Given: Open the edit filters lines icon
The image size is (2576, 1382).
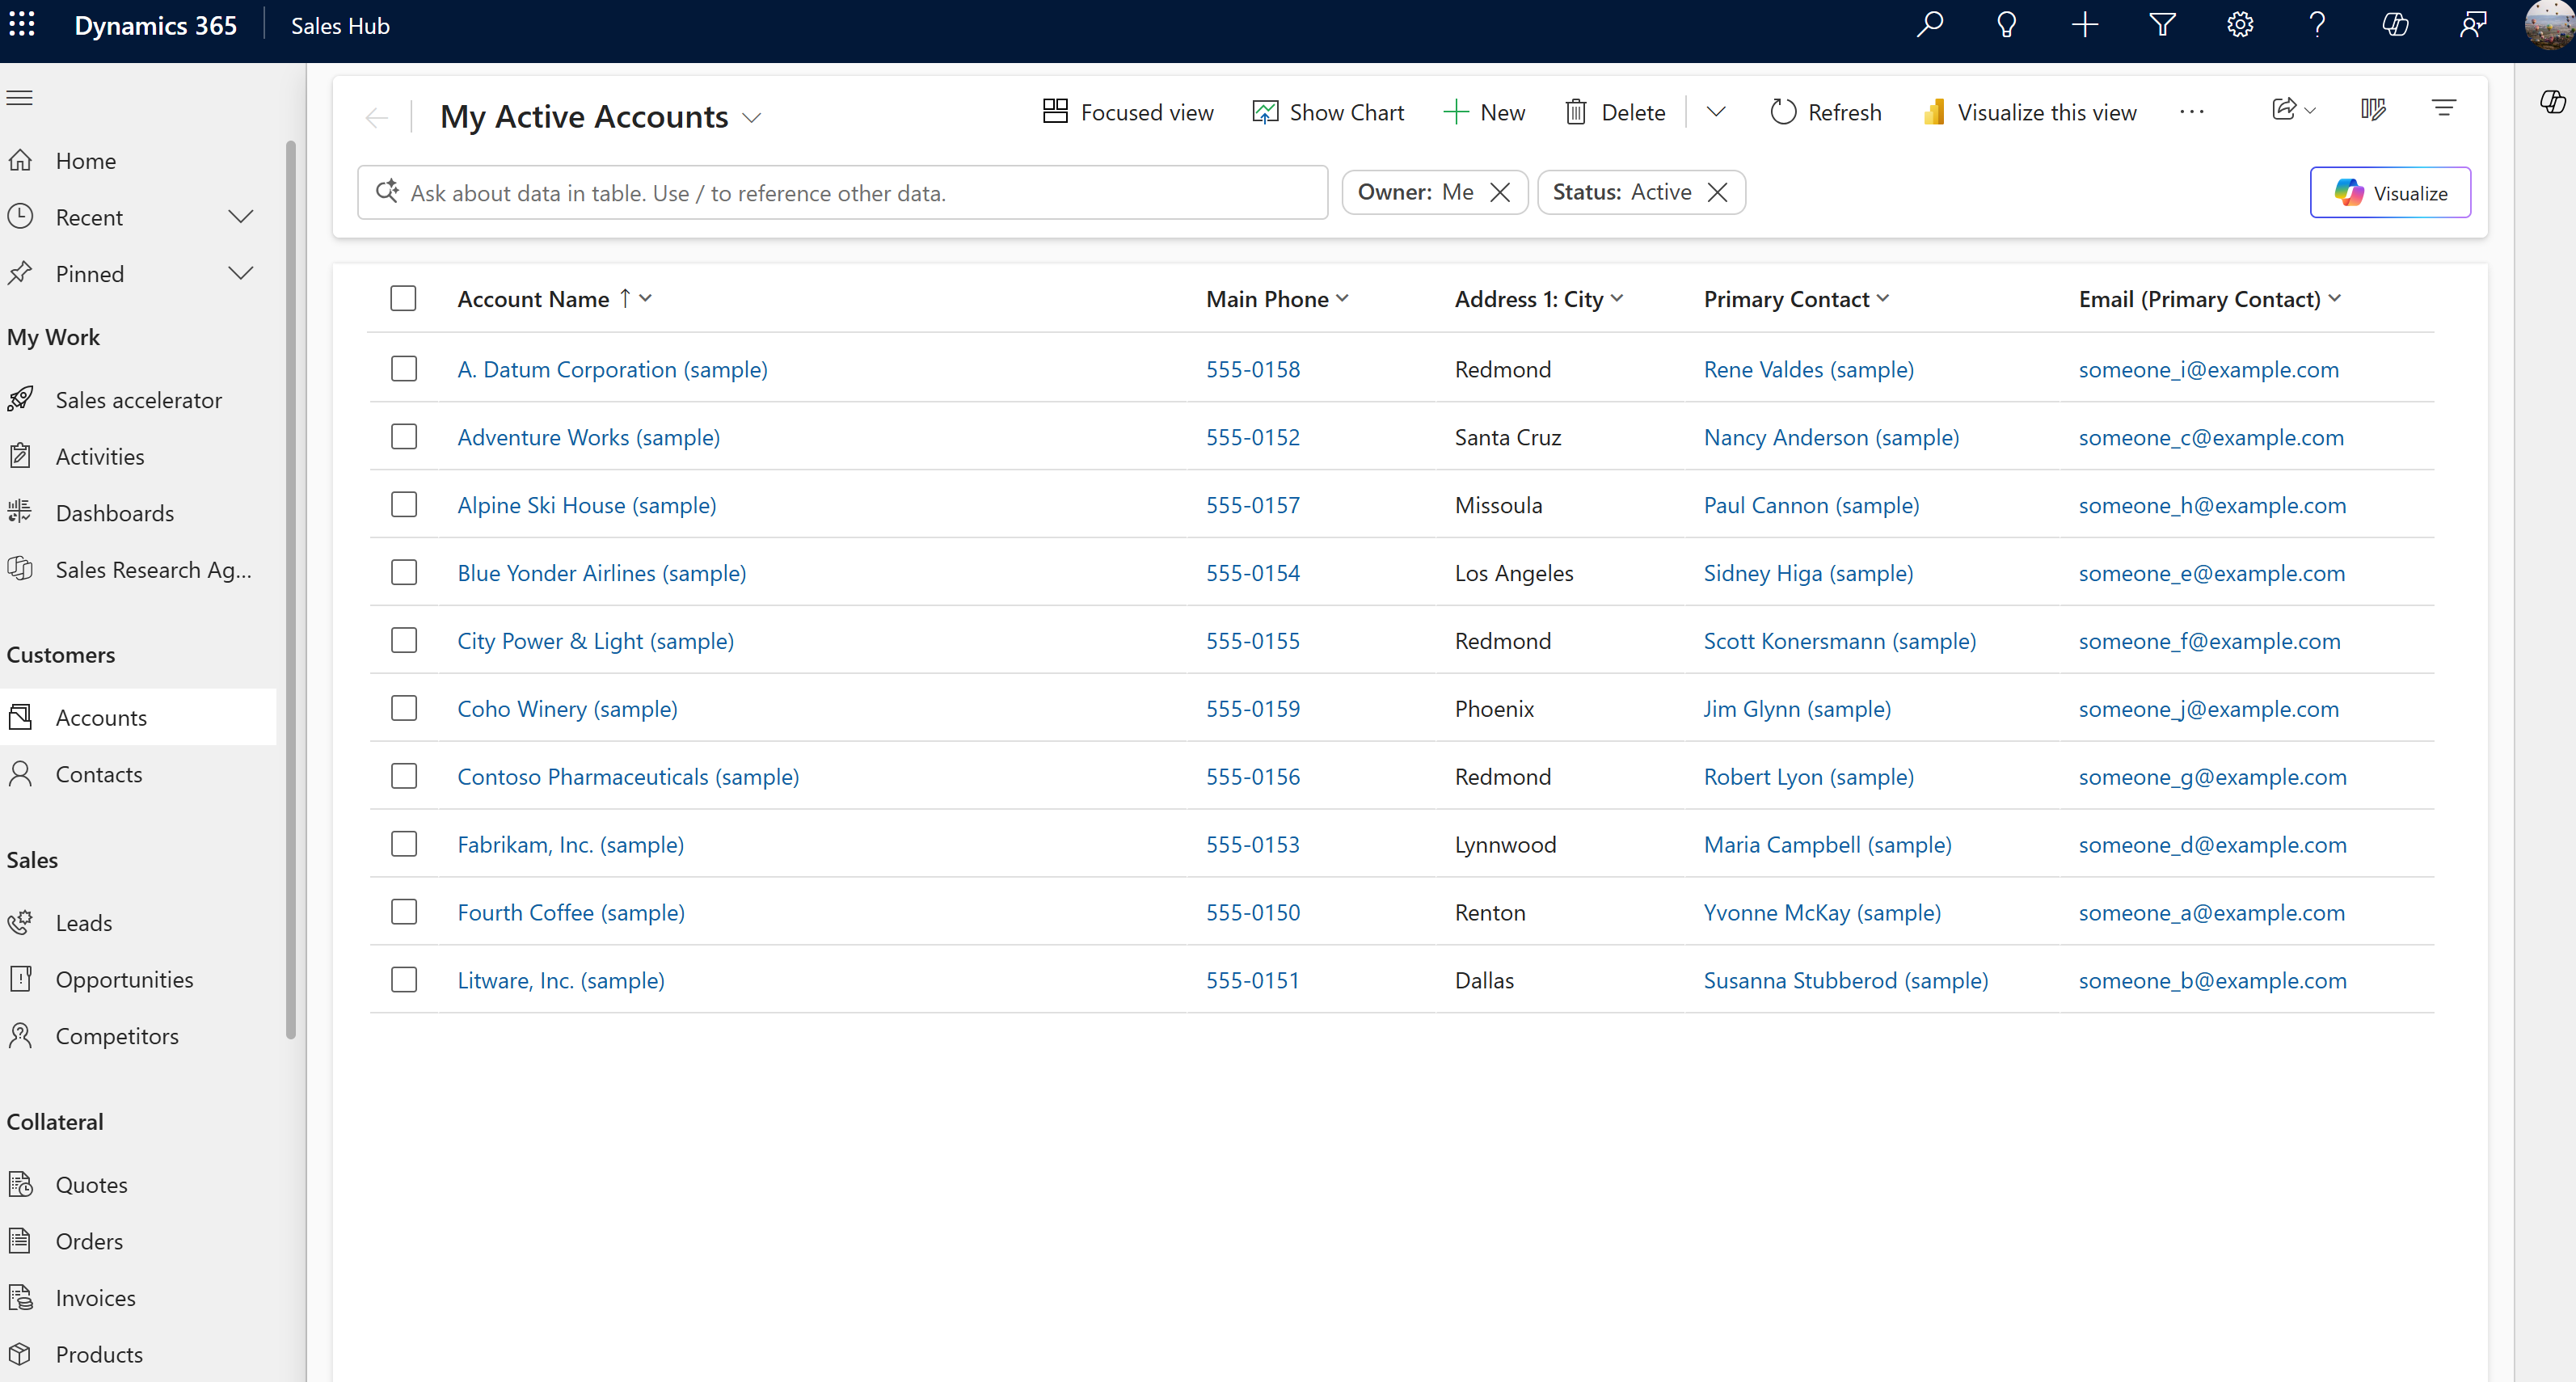Looking at the screenshot, I should tap(2444, 109).
